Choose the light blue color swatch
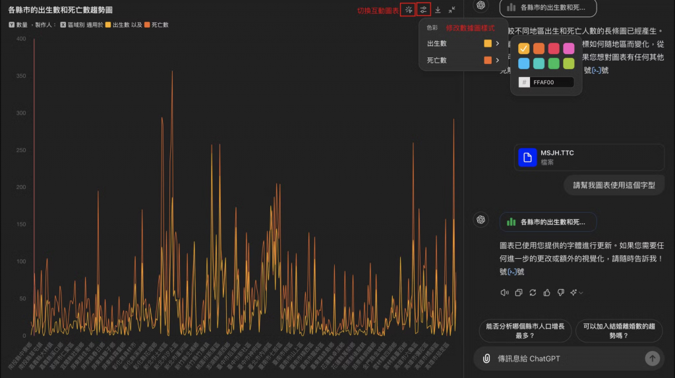 (523, 63)
